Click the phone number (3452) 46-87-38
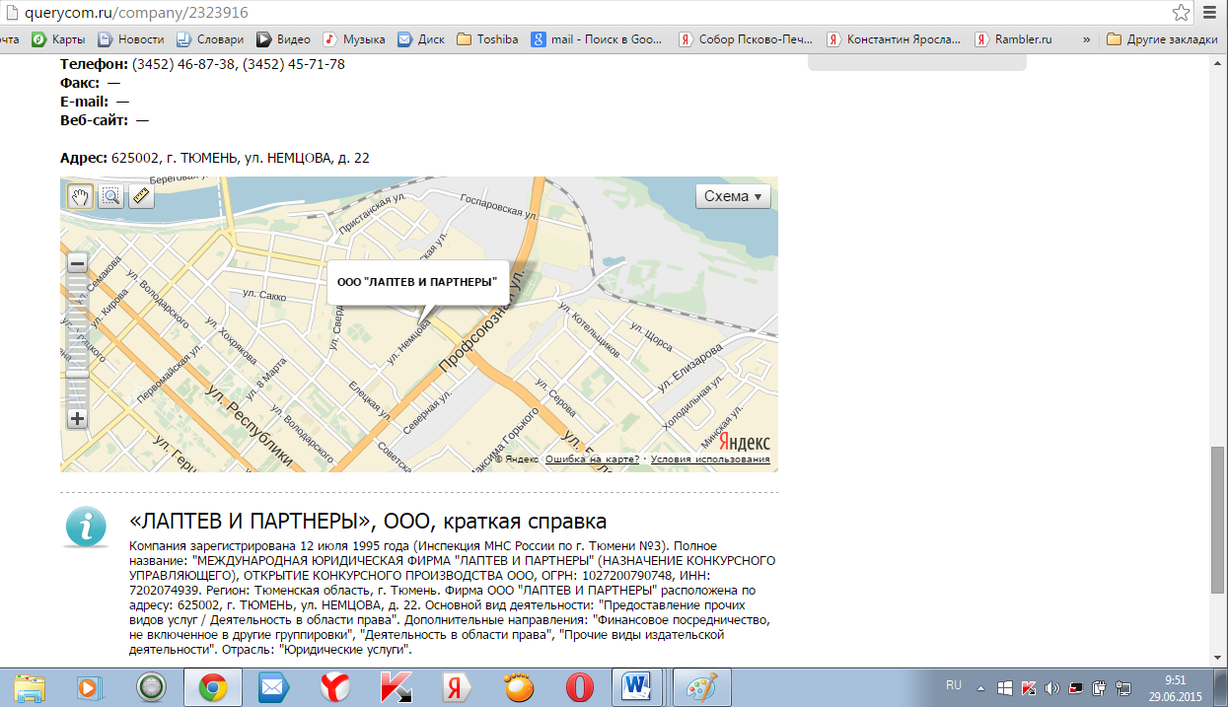 point(185,64)
